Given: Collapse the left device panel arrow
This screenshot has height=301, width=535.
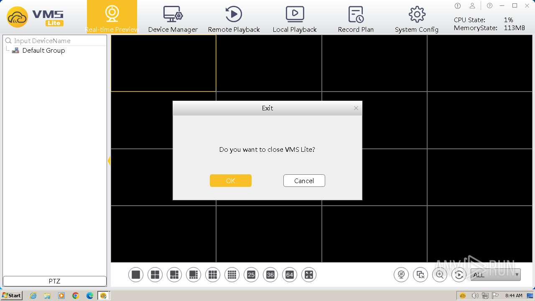Looking at the screenshot, I should (x=109, y=161).
